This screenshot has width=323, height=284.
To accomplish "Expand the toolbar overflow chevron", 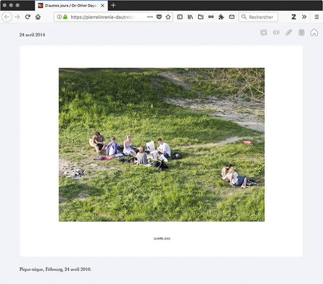I will click(x=304, y=17).
